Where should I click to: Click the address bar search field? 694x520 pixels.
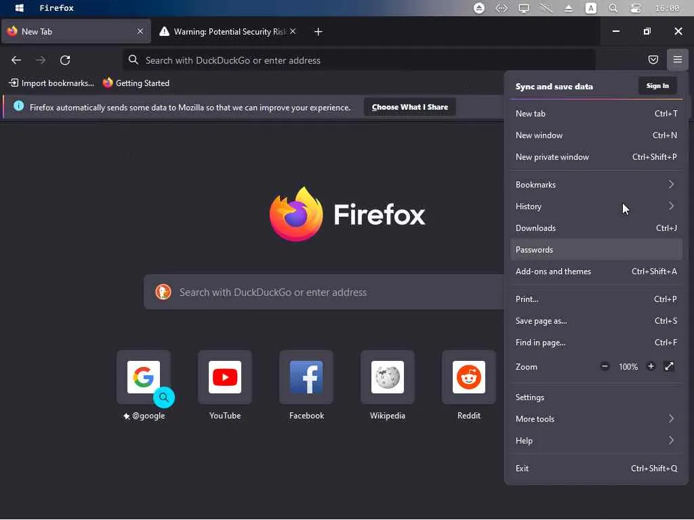point(359,60)
